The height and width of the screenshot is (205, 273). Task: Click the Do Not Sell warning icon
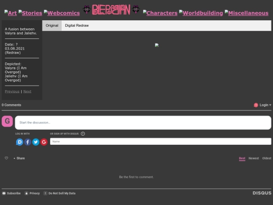coord(45,193)
